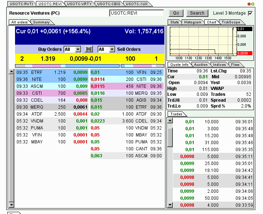Image resolution: width=263 pixels, height=214 pixels.
Task: Open the TickScope tab
Action: tap(231, 22)
